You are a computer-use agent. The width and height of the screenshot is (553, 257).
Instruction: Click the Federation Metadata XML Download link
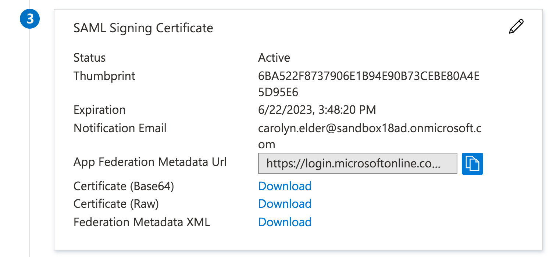point(285,222)
